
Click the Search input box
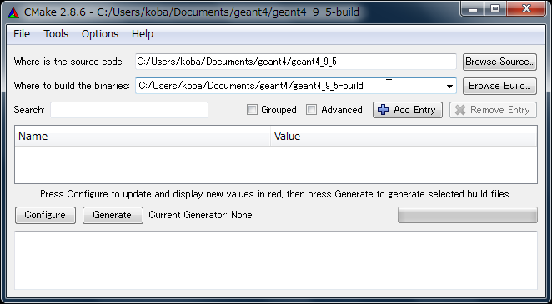tap(129, 110)
